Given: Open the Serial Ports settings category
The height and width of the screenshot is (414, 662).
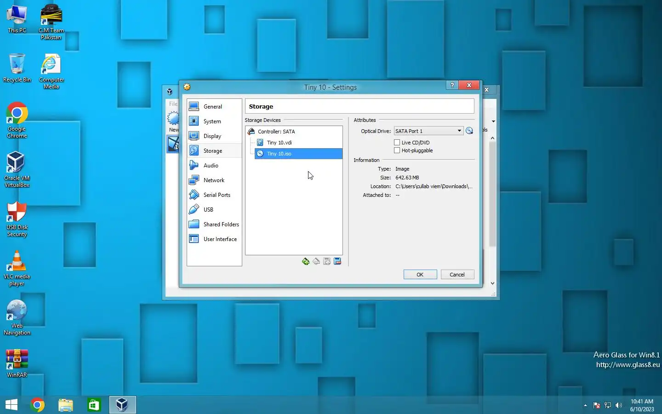Looking at the screenshot, I should point(214,195).
